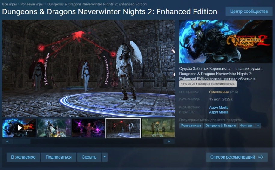Click the right scroll arrow under thumbnails
275x170 pixels.
tap(169, 141)
